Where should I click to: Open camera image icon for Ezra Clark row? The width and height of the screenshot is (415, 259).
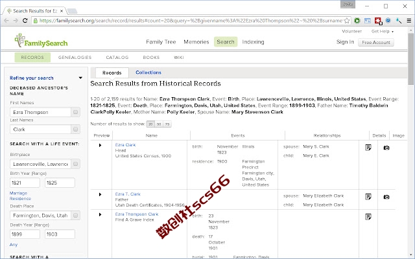(x=386, y=148)
